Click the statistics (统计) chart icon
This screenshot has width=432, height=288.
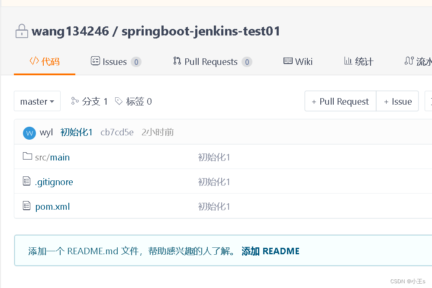point(349,61)
